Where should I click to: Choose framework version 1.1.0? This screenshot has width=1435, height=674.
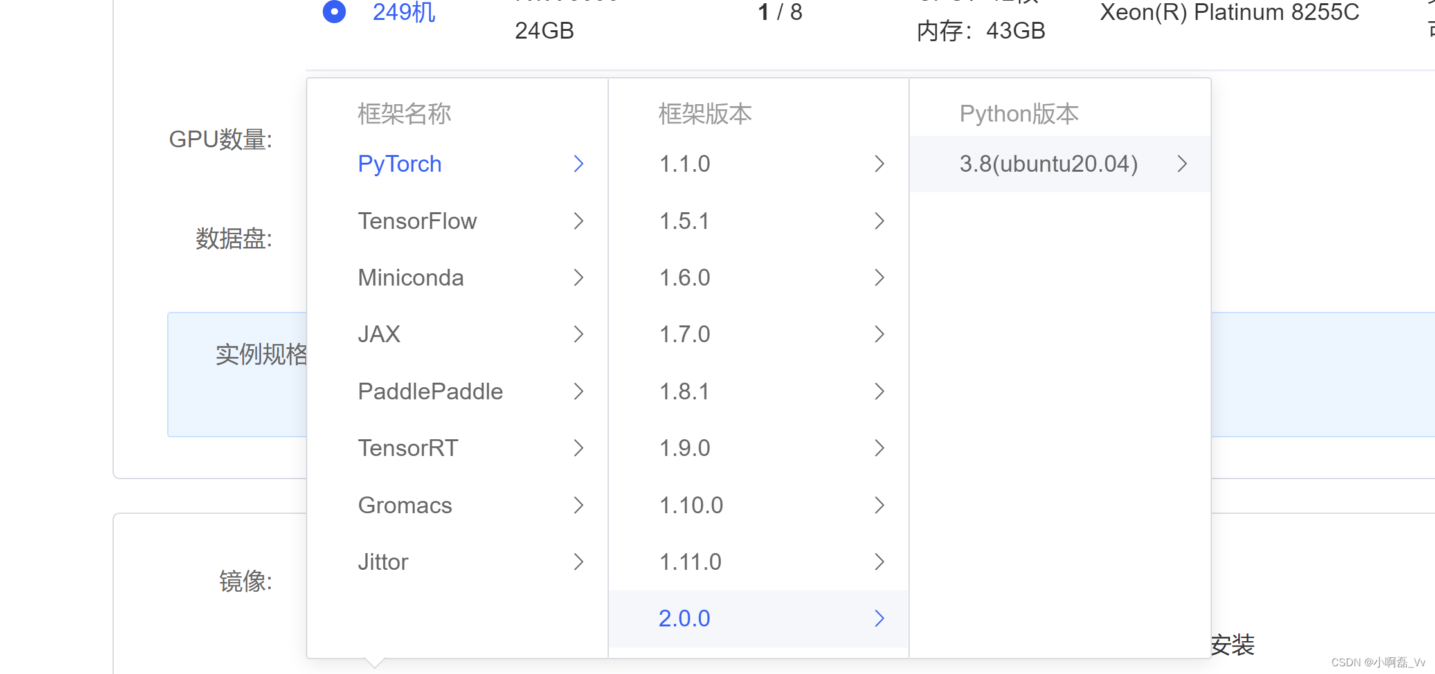tap(685, 164)
